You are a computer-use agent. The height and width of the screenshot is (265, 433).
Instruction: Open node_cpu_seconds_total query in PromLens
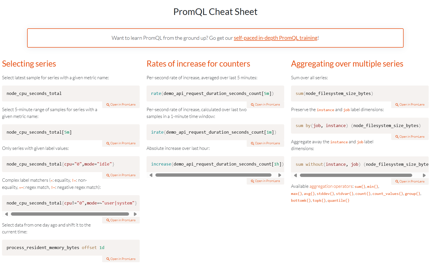pos(121,105)
